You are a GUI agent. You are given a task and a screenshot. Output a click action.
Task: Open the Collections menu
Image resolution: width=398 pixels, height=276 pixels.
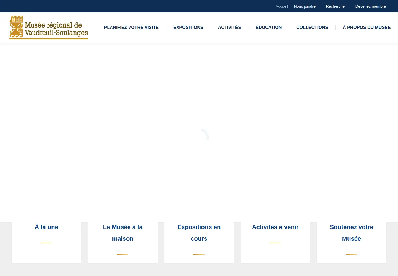click(x=312, y=27)
